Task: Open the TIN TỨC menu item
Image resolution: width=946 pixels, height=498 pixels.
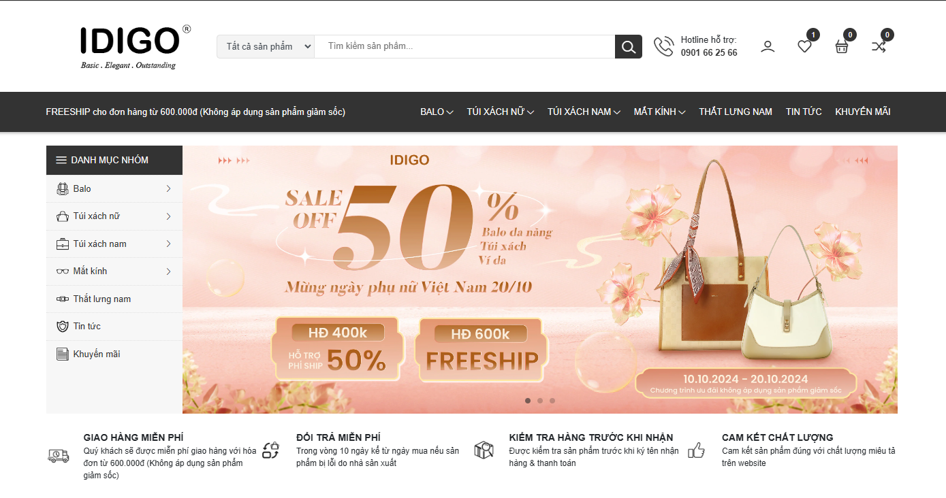Action: [804, 112]
